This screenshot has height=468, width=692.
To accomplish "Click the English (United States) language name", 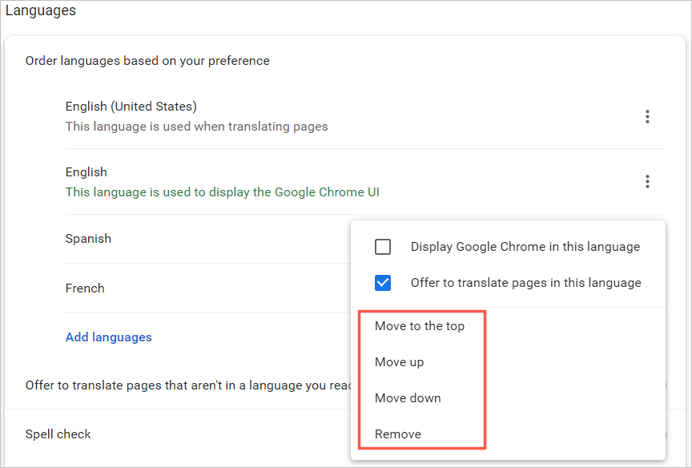I will (x=131, y=107).
